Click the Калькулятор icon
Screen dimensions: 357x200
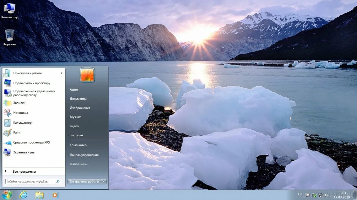[7, 123]
